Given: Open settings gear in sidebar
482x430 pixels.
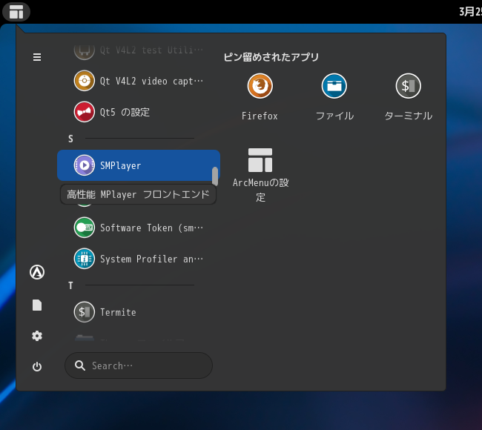Looking at the screenshot, I should (37, 336).
